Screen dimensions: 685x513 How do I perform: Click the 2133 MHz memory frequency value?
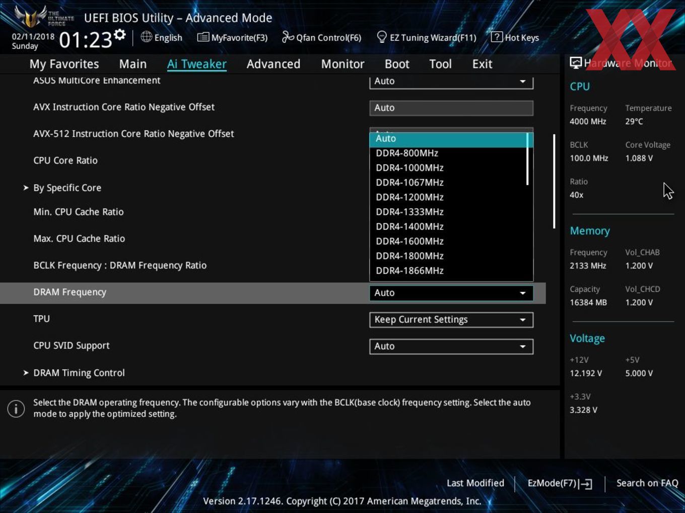click(x=588, y=266)
